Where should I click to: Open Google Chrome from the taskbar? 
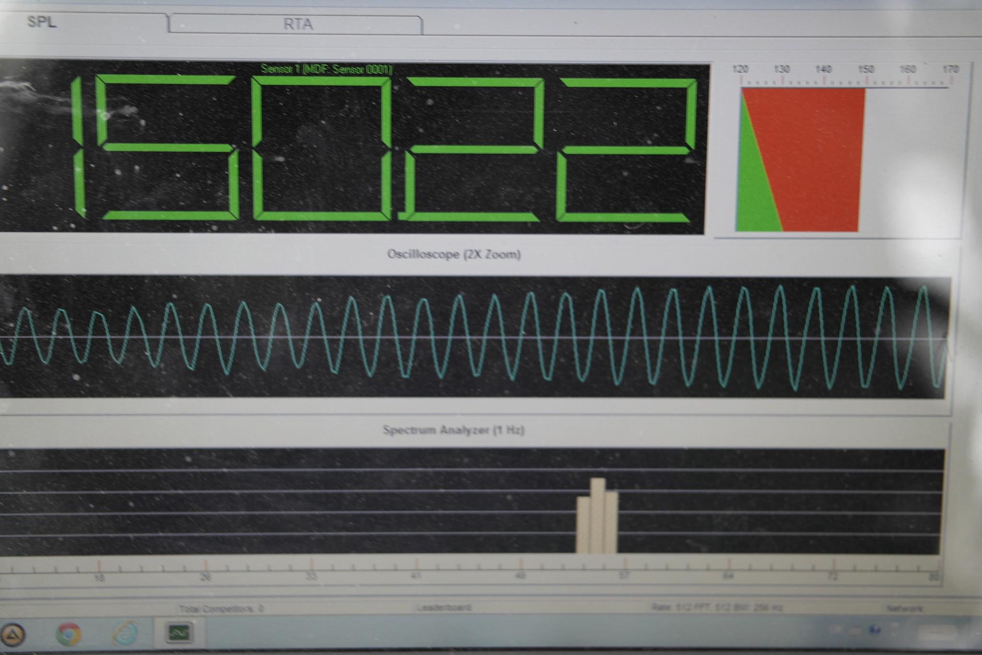click(x=69, y=634)
